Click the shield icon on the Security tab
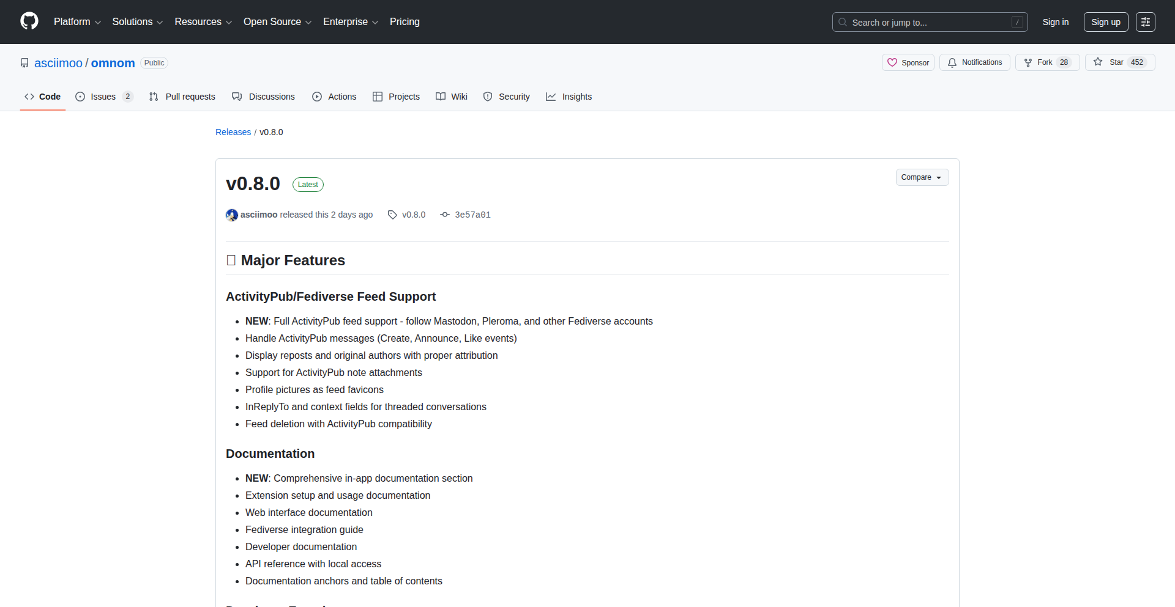The width and height of the screenshot is (1175, 607). (x=488, y=97)
